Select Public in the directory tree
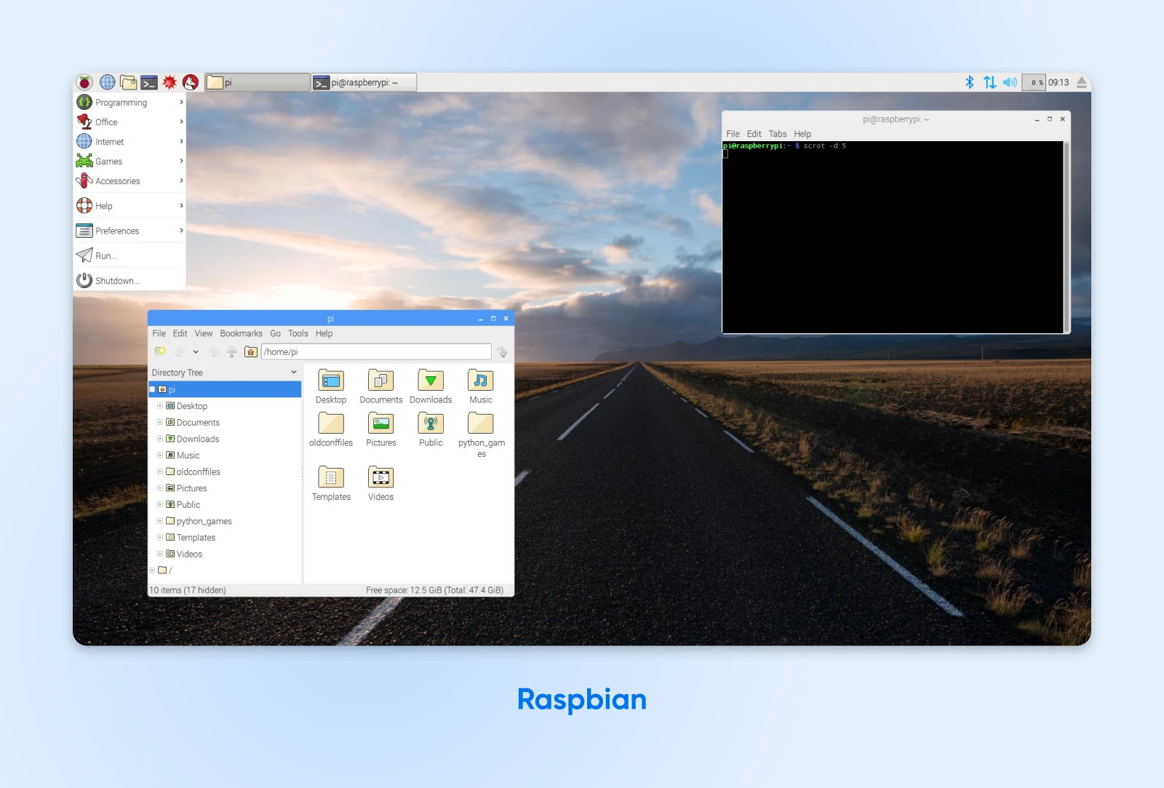The image size is (1164, 788). 188,505
